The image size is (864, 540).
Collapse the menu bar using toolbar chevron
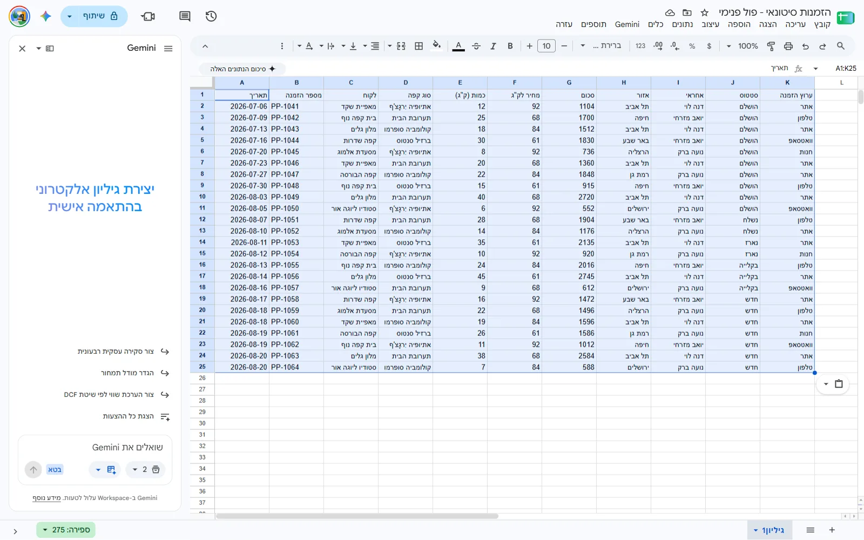pos(205,46)
